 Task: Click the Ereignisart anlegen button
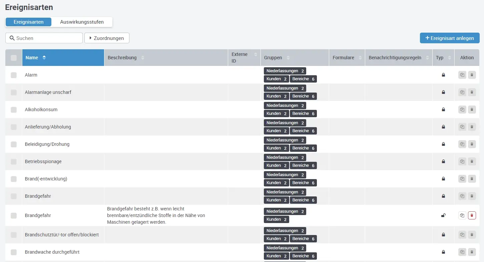pos(449,38)
